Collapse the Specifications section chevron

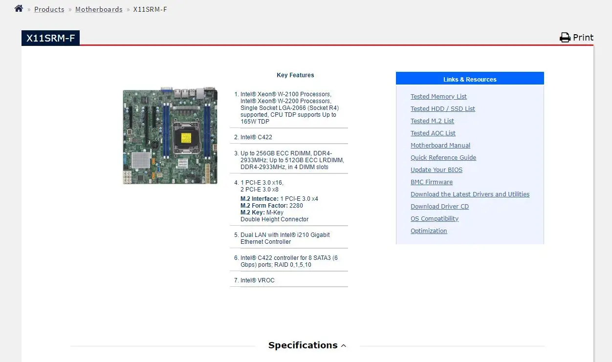point(343,346)
